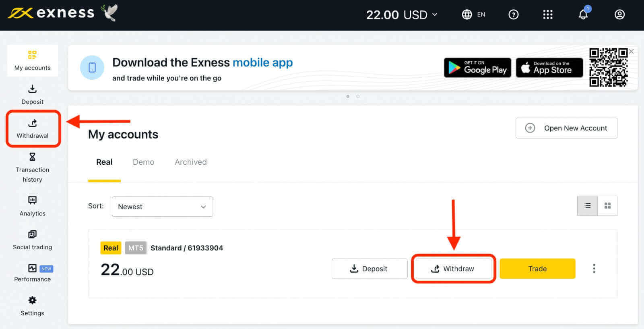This screenshot has width=644, height=329.
Task: Open Performance in the sidebar
Action: click(32, 273)
